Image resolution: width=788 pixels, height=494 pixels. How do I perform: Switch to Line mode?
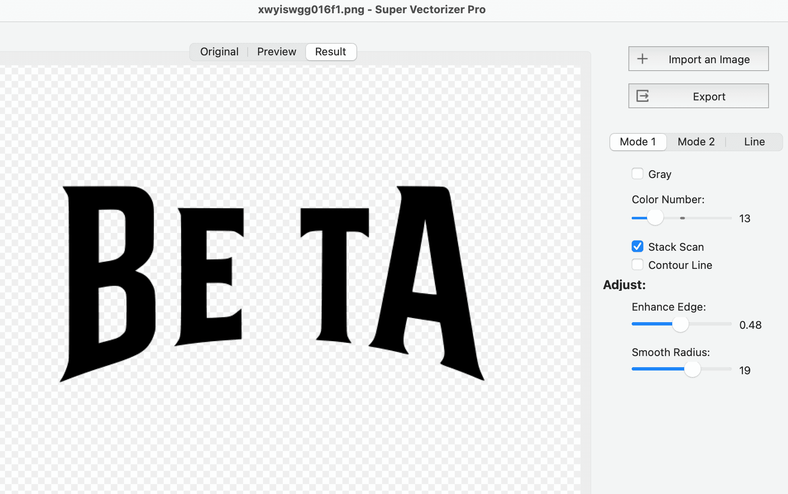click(755, 142)
